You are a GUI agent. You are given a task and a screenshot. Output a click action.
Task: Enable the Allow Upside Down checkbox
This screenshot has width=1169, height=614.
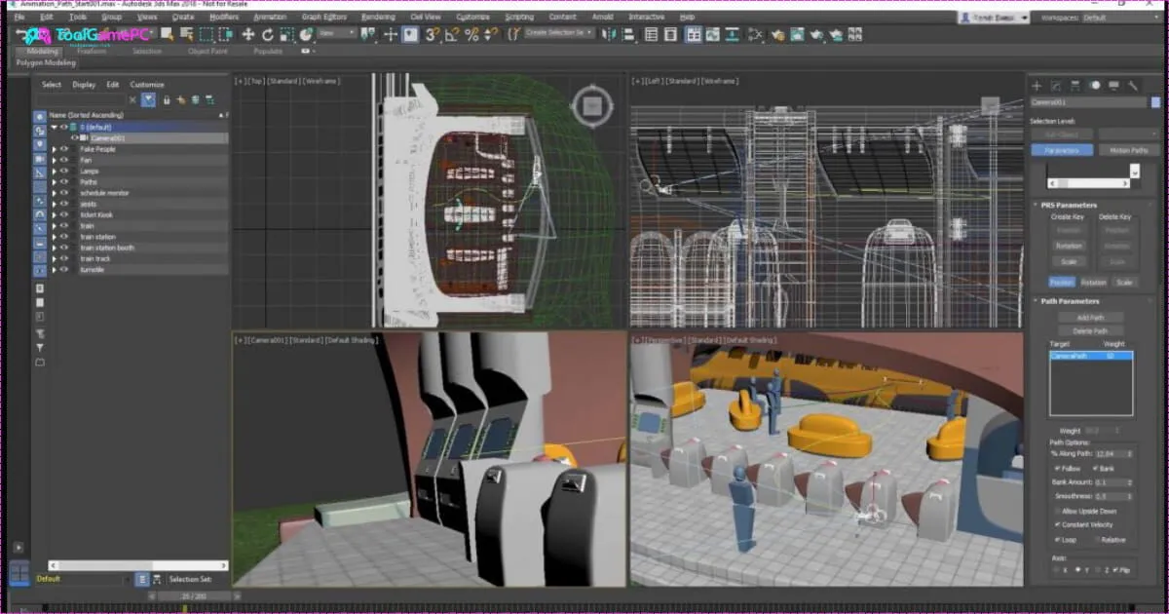click(x=1058, y=511)
